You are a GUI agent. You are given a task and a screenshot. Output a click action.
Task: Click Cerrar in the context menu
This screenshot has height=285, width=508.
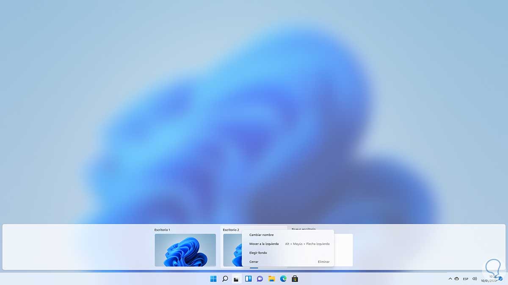[x=288, y=262]
